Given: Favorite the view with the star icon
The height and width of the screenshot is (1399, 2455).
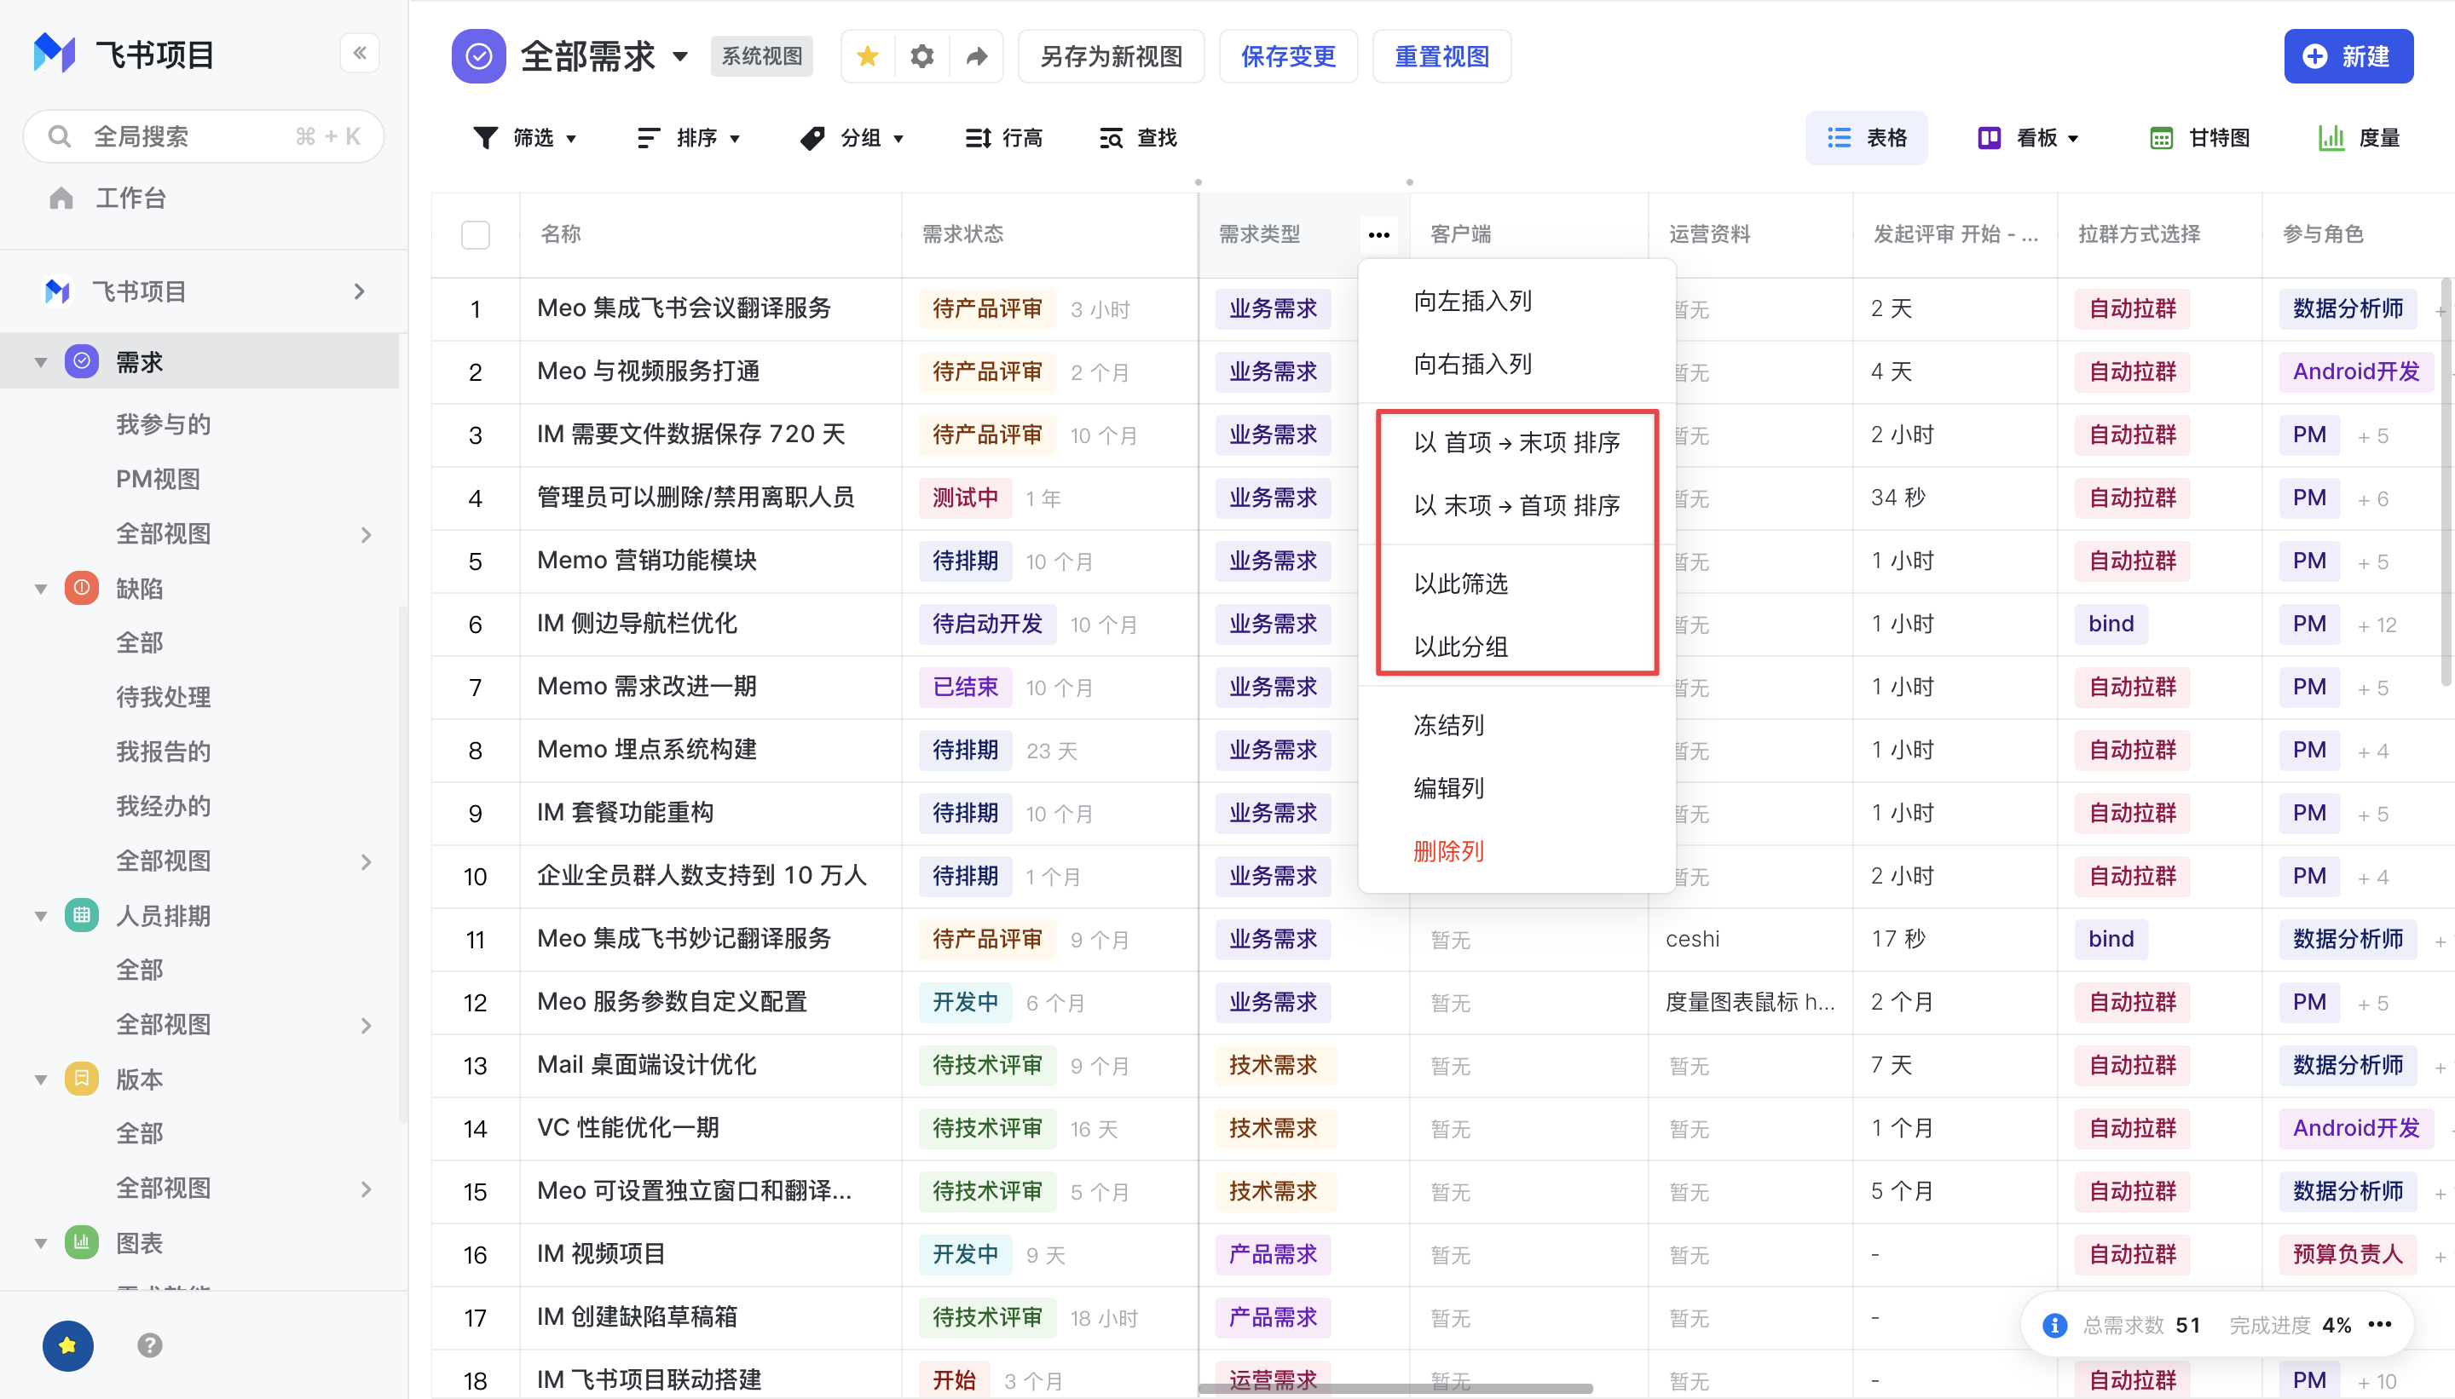Looking at the screenshot, I should coord(868,57).
